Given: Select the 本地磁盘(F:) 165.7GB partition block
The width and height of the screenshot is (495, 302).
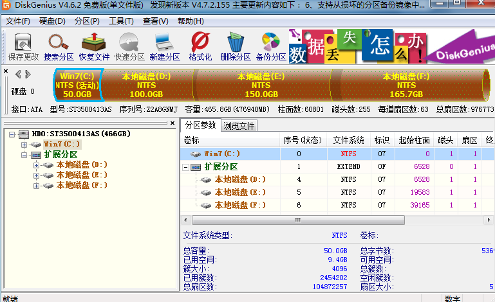Looking at the screenshot, I should pos(407,85).
